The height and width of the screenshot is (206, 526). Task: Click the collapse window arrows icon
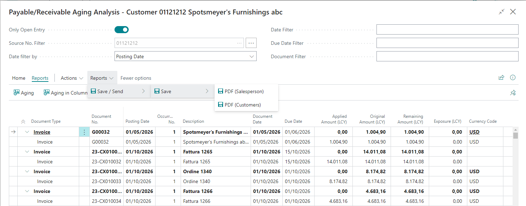point(502,12)
